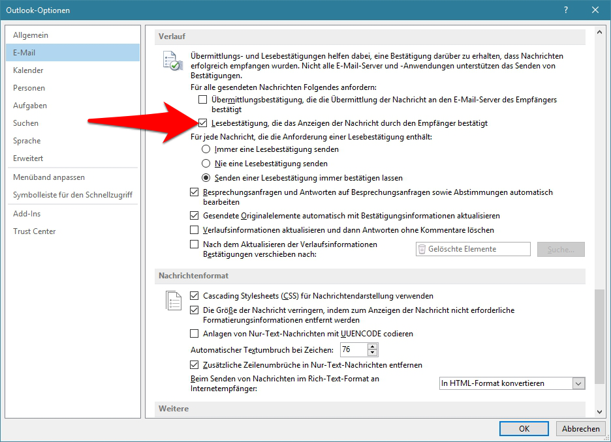Screen dimensions: 611x442
Task: Enable UUENCODE codieren checkbox
Action: click(x=194, y=333)
